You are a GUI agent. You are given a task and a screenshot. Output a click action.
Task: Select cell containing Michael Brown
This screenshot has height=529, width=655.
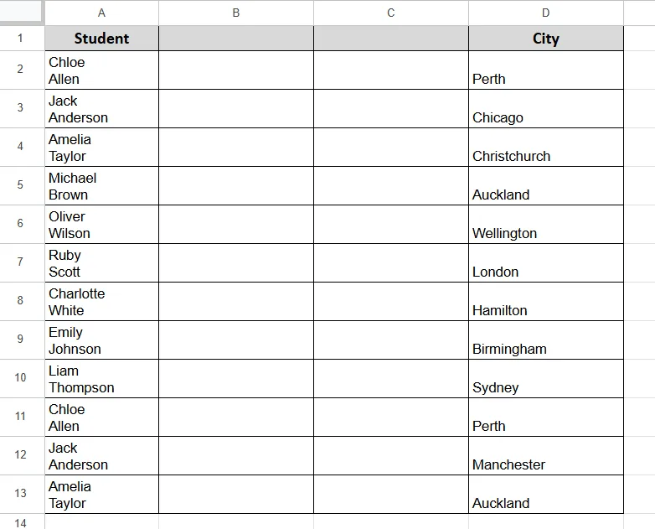pyautogui.click(x=101, y=186)
